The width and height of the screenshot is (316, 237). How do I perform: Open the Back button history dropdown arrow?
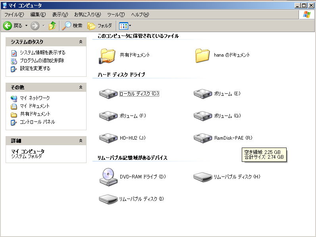(x=26, y=26)
